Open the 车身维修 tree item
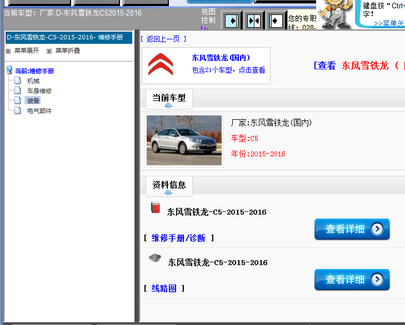 tap(39, 91)
